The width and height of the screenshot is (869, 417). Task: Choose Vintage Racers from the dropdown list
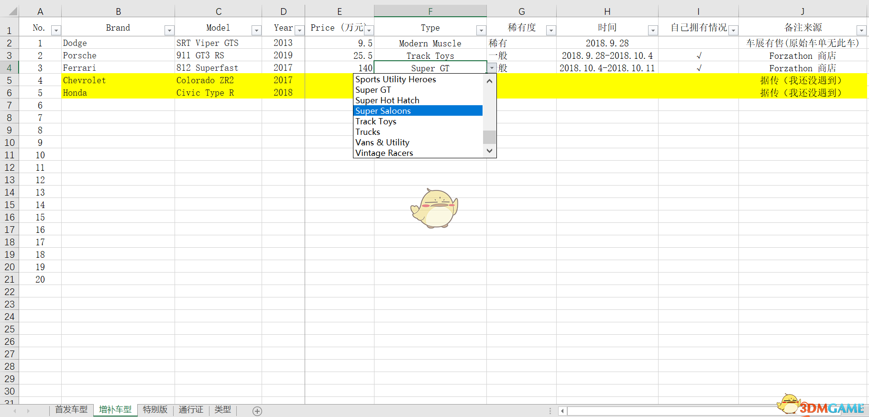[418, 153]
